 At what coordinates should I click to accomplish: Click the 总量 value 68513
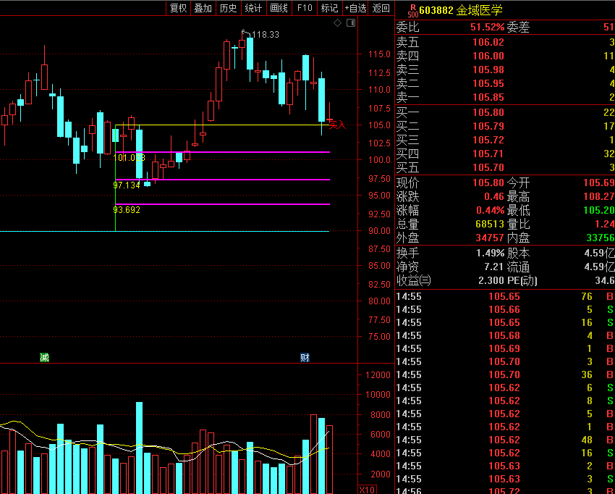[490, 224]
